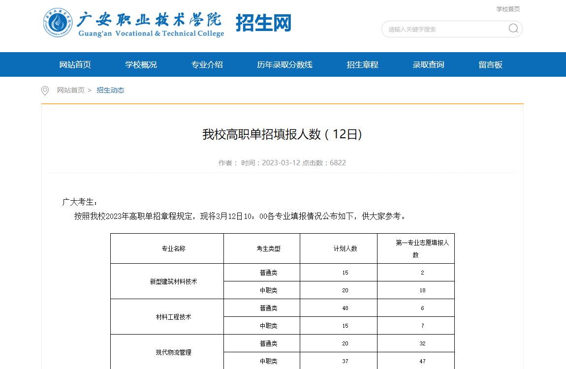Click the 广大考生 greeting line
This screenshot has height=369, width=566.
(79, 202)
